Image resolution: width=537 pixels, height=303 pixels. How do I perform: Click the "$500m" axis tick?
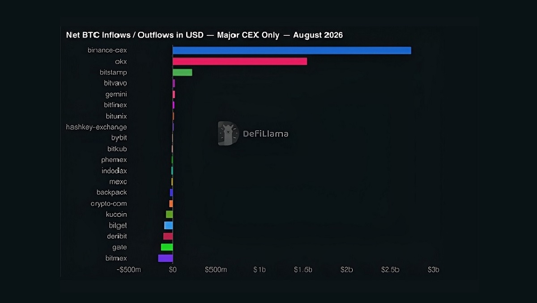[x=216, y=270]
